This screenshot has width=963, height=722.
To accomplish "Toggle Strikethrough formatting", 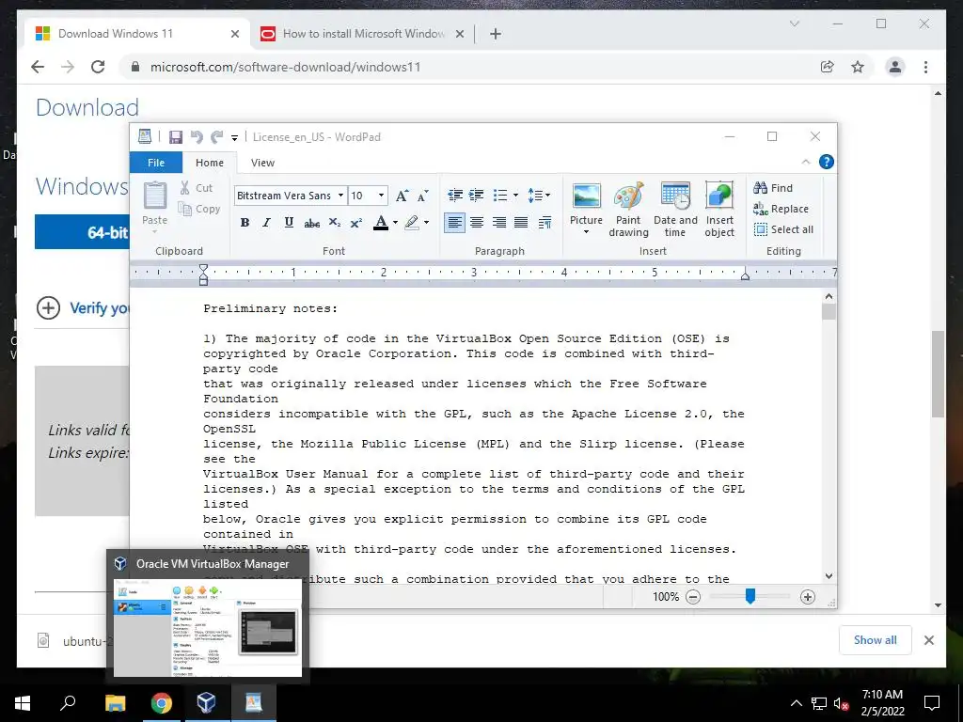I will tap(311, 222).
